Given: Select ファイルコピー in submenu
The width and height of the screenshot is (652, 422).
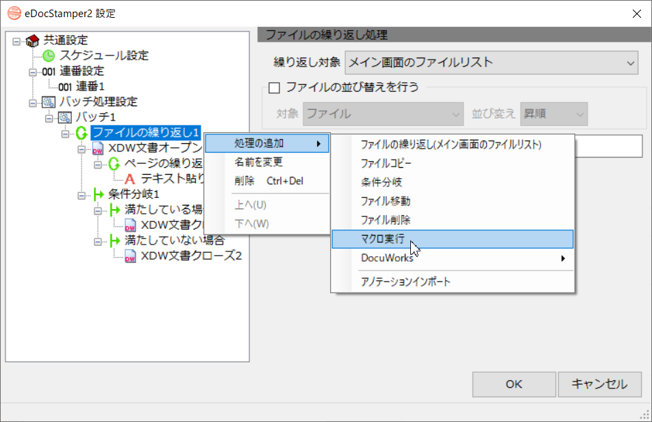Looking at the screenshot, I should pos(453,163).
